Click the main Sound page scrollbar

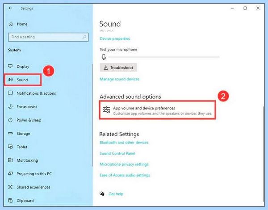264,154
